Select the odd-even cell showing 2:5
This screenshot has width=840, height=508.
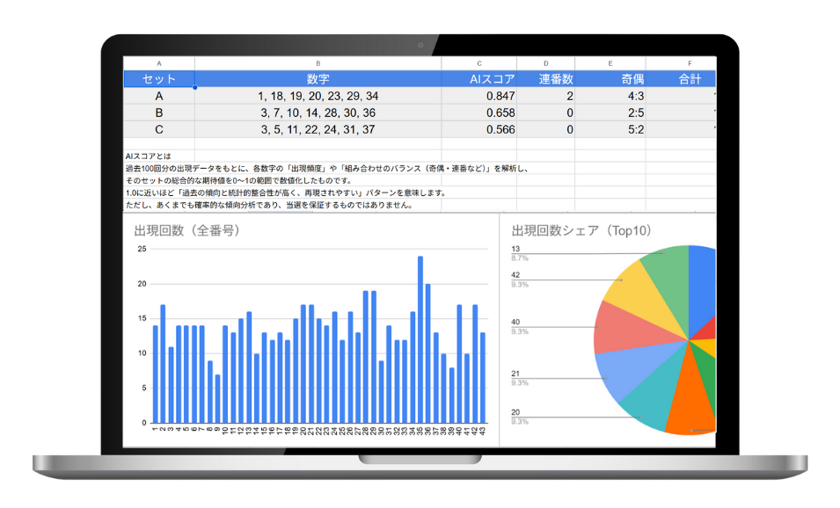[x=610, y=112]
